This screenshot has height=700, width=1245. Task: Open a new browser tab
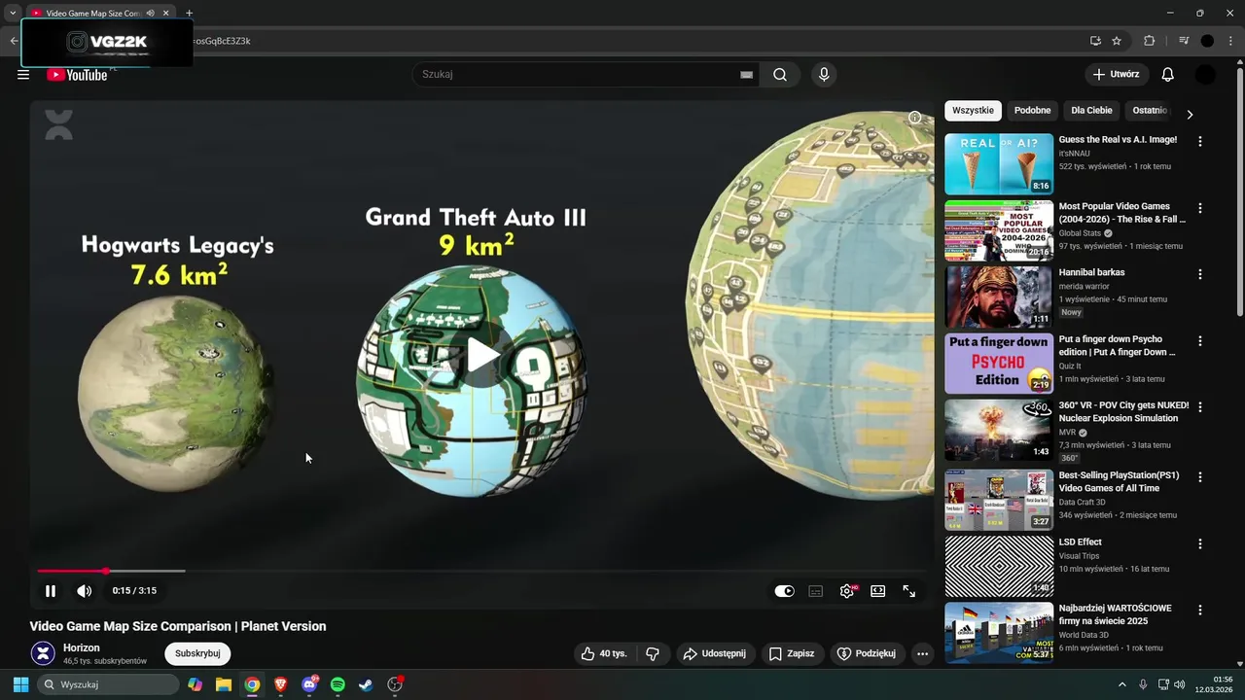click(x=189, y=13)
